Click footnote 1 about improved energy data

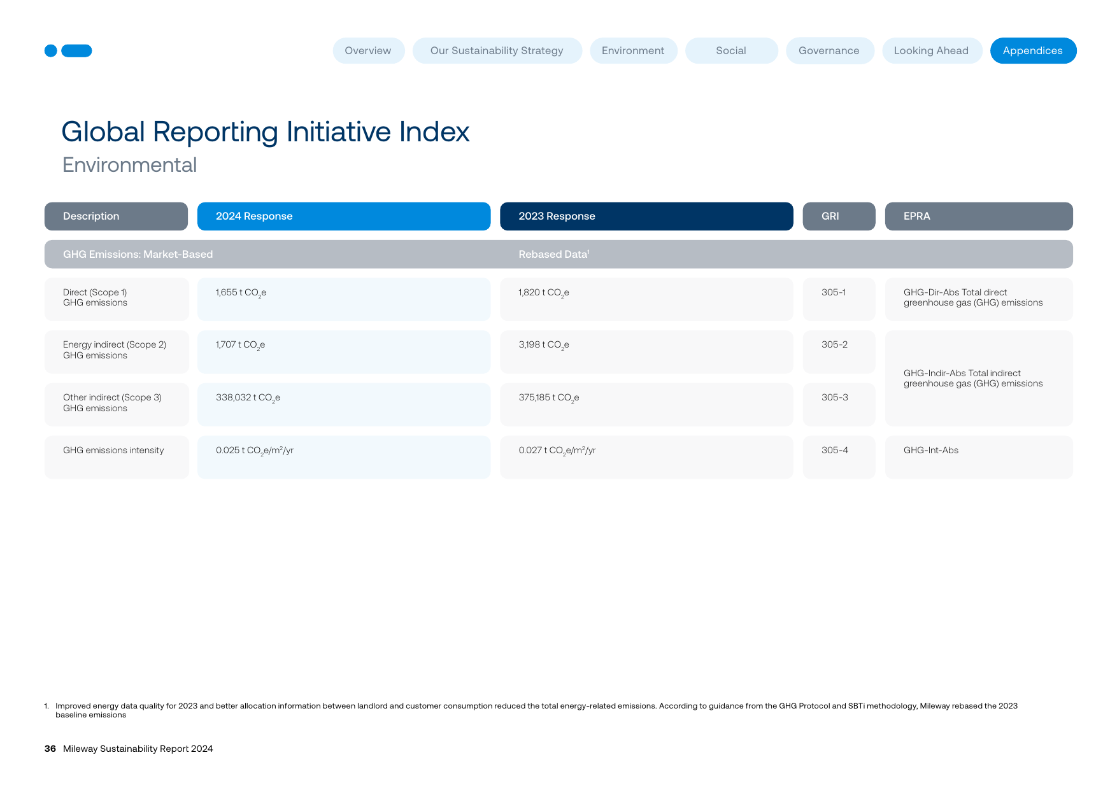[x=532, y=710]
